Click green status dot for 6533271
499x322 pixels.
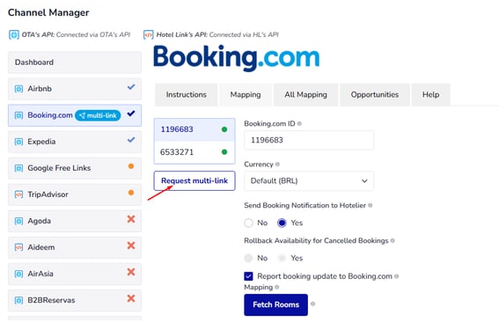point(224,152)
